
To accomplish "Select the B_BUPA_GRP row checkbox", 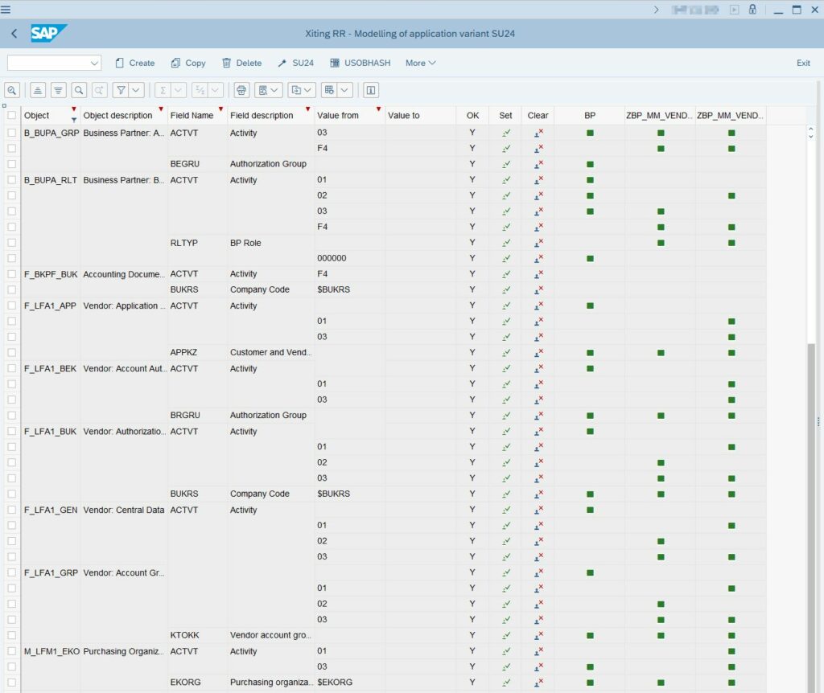I will (11, 133).
